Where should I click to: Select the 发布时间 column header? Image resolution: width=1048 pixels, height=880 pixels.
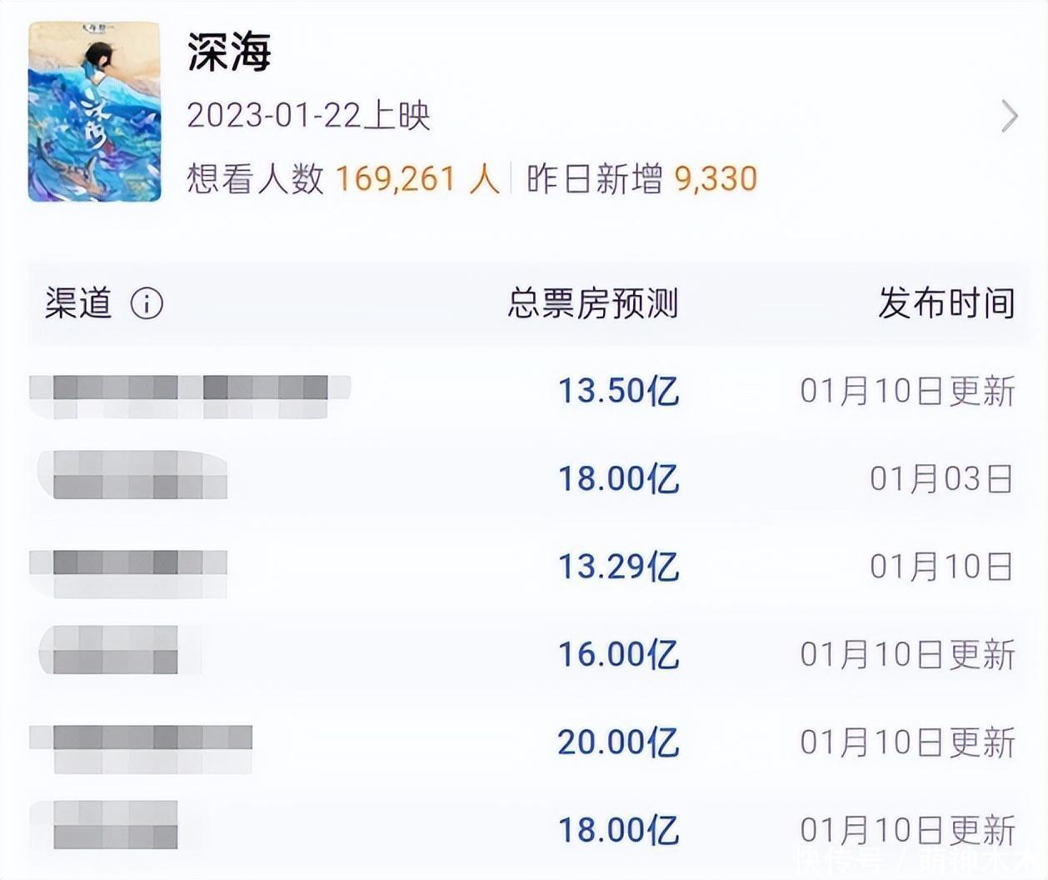(x=946, y=303)
